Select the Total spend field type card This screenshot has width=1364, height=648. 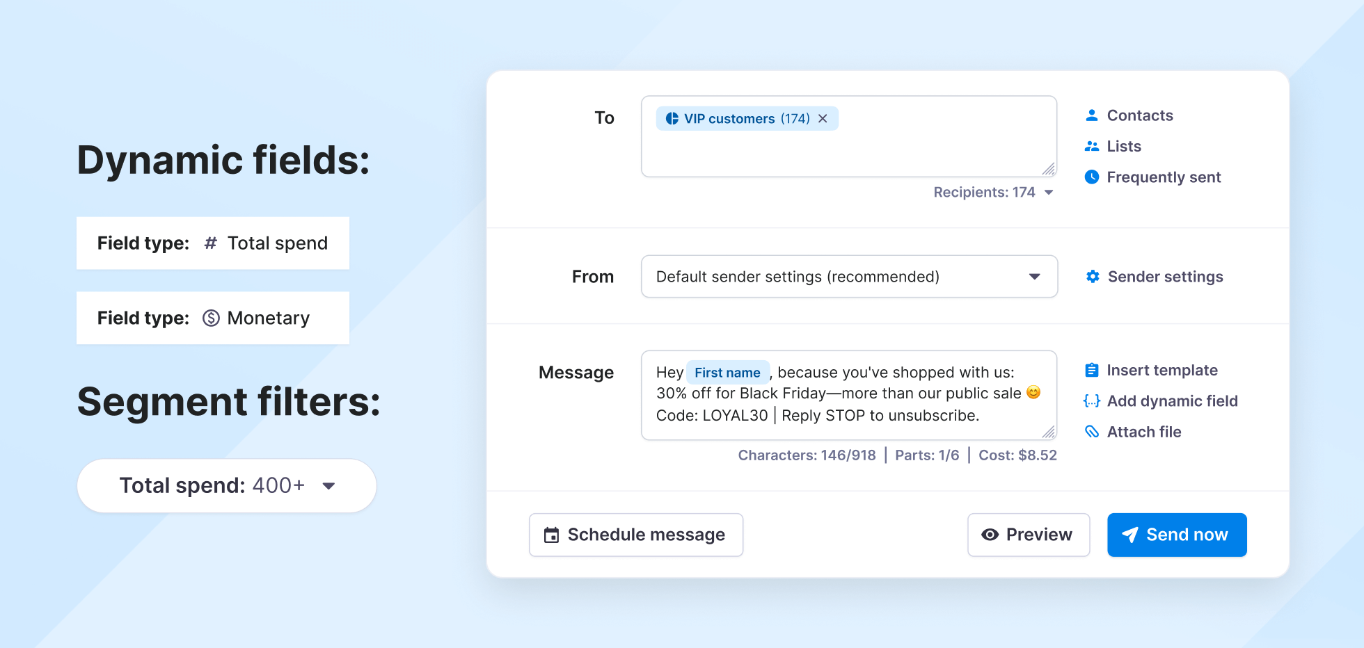(213, 243)
